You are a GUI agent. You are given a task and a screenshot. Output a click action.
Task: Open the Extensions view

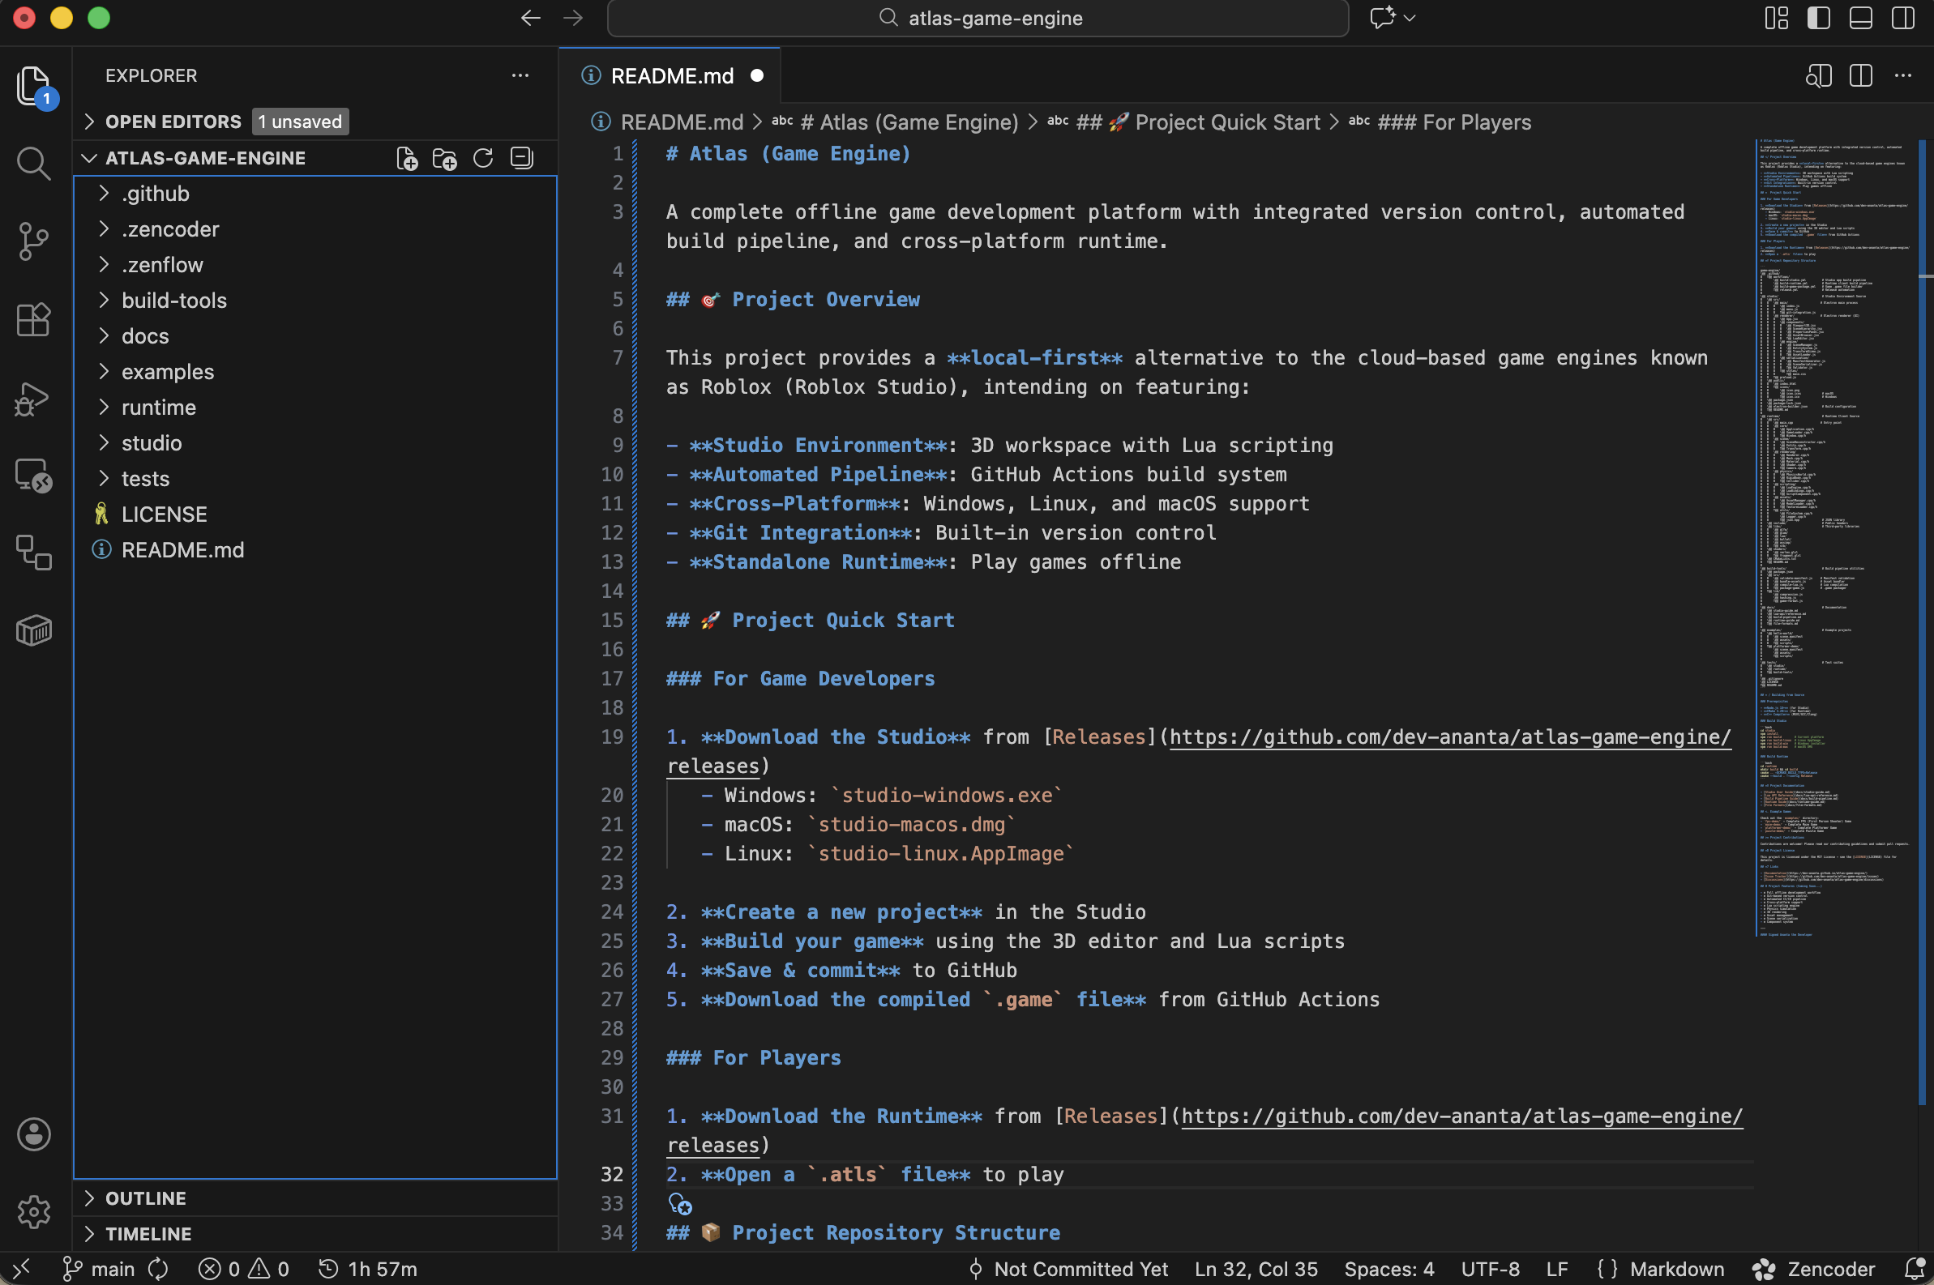point(32,318)
